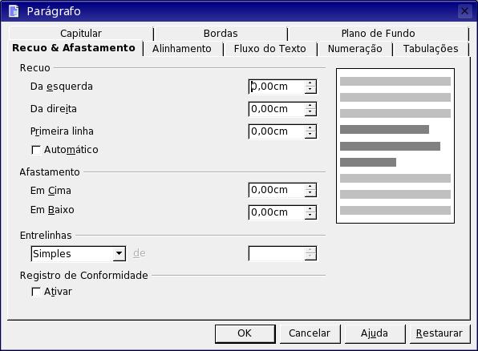The width and height of the screenshot is (478, 351).
Task: Go to the Tabulações tab
Action: tap(431, 49)
